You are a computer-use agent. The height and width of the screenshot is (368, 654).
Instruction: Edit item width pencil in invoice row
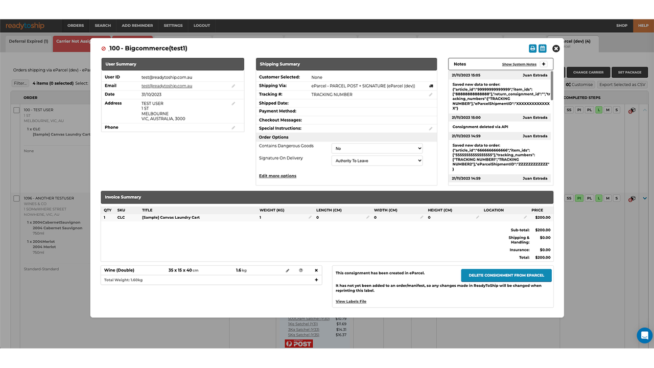(x=422, y=217)
